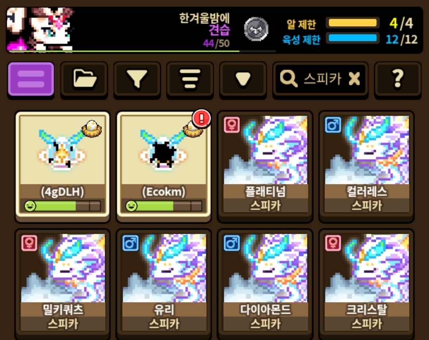Image resolution: width=429 pixels, height=340 pixels.
Task: Click the red alert badge on Ecokm
Action: point(202,119)
